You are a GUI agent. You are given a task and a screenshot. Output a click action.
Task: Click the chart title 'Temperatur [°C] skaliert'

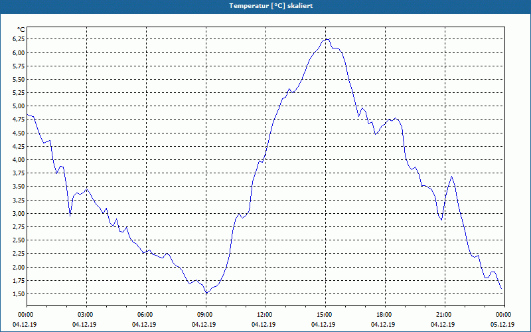tap(271, 6)
